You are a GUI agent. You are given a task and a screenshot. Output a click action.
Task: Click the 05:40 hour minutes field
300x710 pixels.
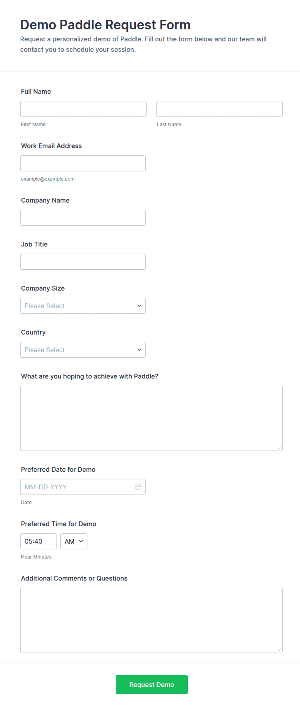click(x=38, y=541)
